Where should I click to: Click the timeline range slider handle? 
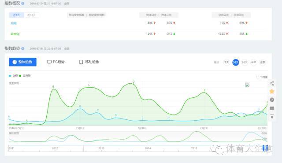coord(265,148)
